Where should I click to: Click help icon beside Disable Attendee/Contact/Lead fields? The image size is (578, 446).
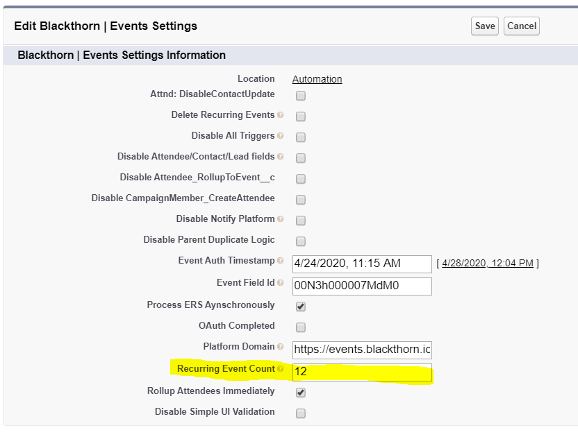tap(280, 156)
